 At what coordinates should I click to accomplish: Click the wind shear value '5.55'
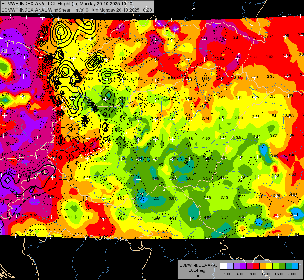tap(172, 79)
